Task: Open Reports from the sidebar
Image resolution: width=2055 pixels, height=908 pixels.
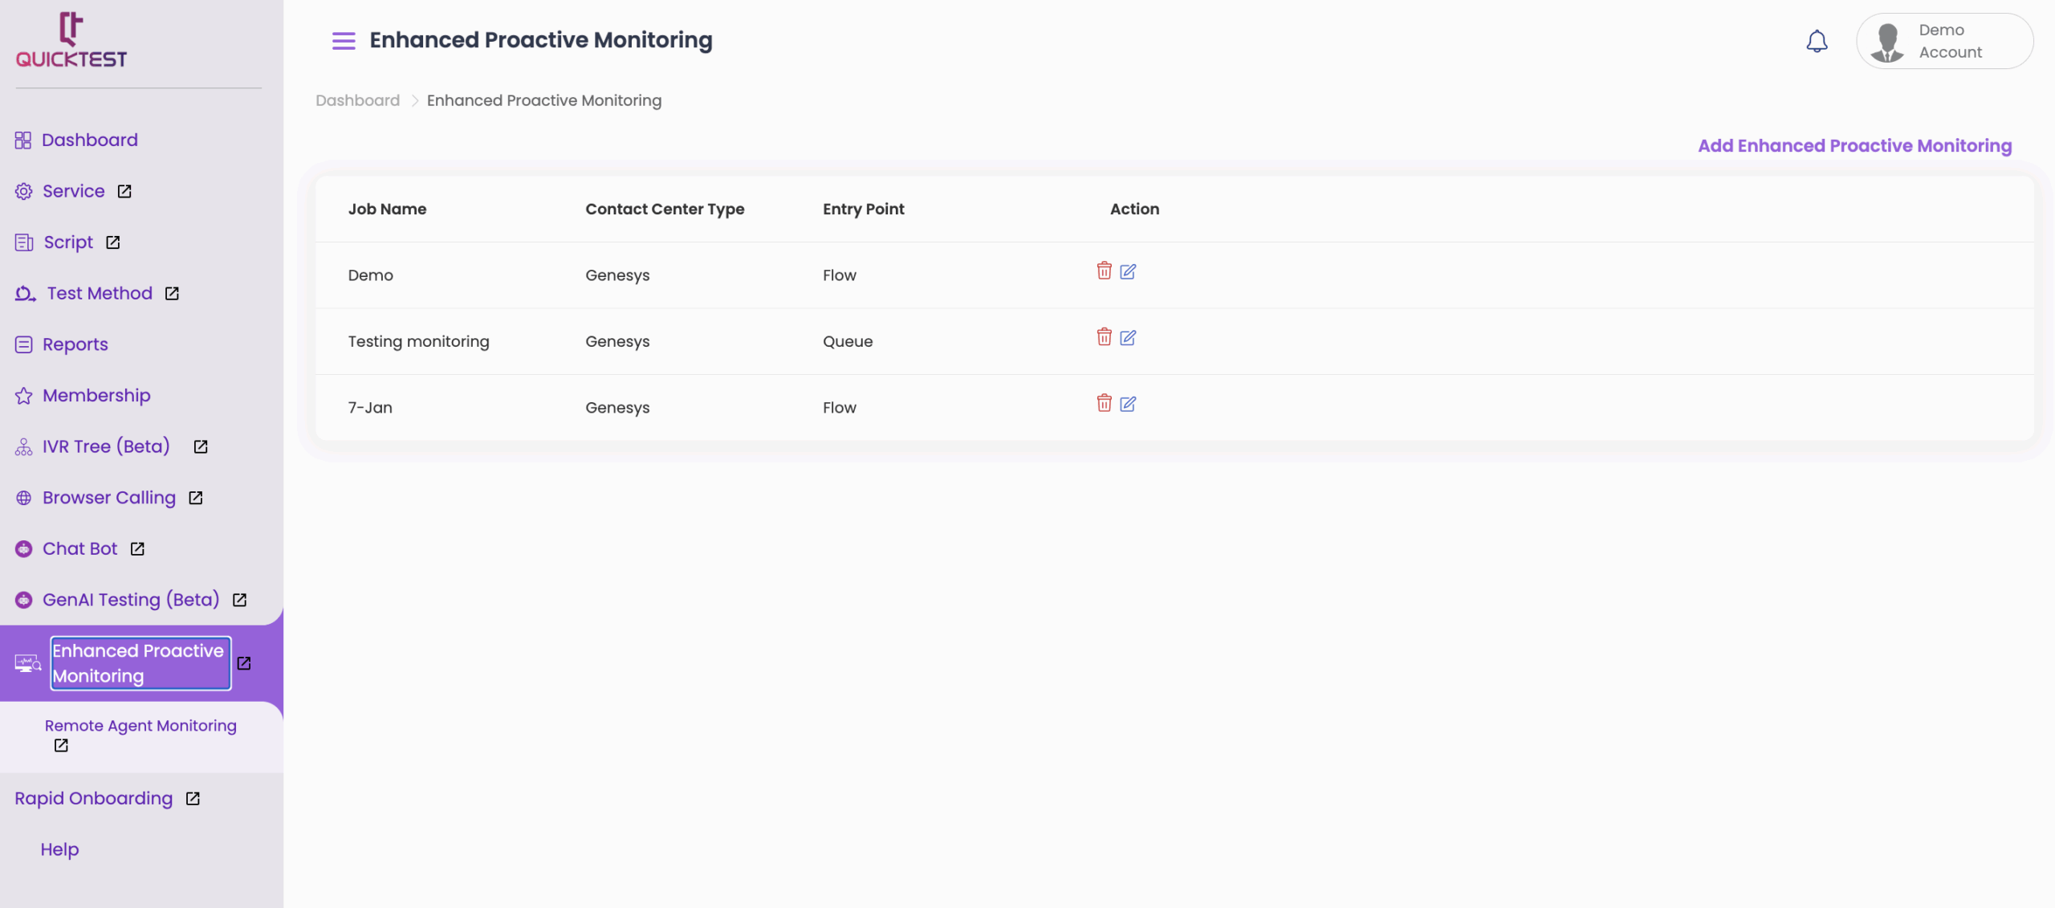Action: (x=75, y=344)
